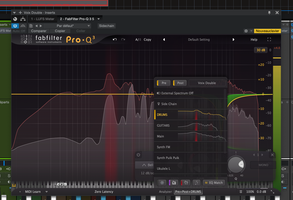
Task: Expand the Analyzer Pre+Post+DRUMS menu
Action: click(188, 192)
